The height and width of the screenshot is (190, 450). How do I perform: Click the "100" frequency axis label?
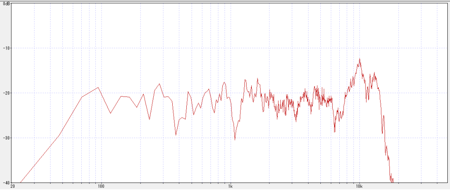[x=101, y=186]
